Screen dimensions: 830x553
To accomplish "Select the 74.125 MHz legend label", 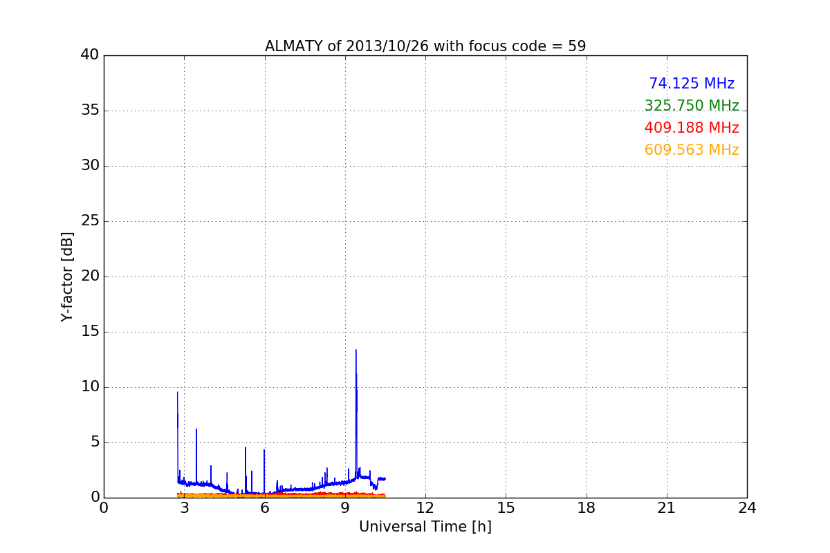I will coord(692,84).
